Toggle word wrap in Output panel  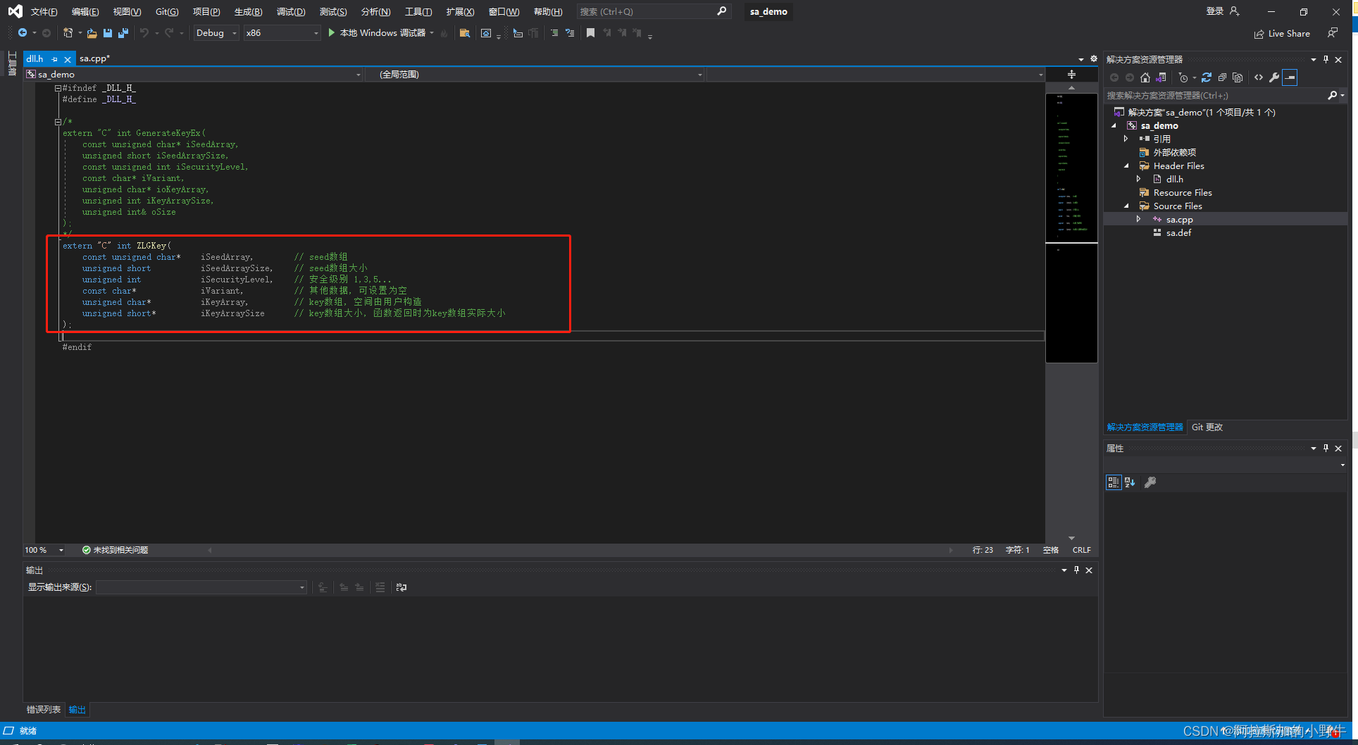click(401, 587)
